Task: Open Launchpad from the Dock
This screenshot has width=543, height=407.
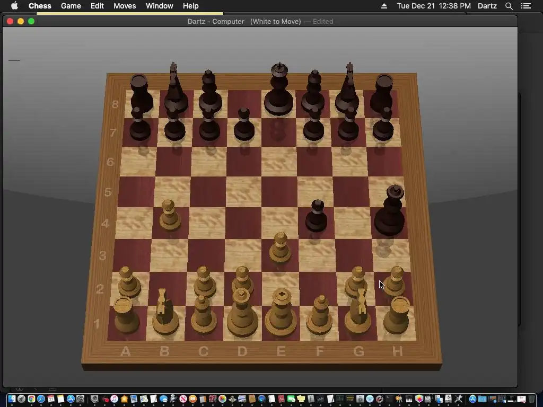Action: pyautogui.click(x=21, y=399)
